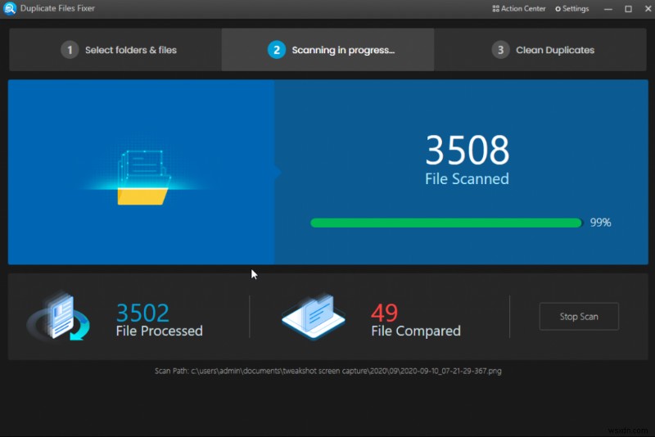Click the 49 File Compared count
Screen dimensions: 655x437
[384, 313]
